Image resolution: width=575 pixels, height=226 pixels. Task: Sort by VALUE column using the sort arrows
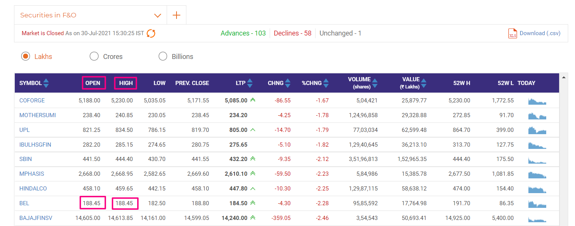(423, 83)
